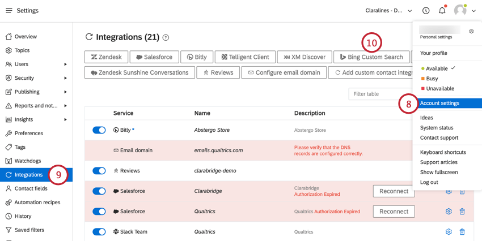Toggle the Bitly Abstergo Store integration switch
This screenshot has height=241, width=482.
pyautogui.click(x=99, y=130)
